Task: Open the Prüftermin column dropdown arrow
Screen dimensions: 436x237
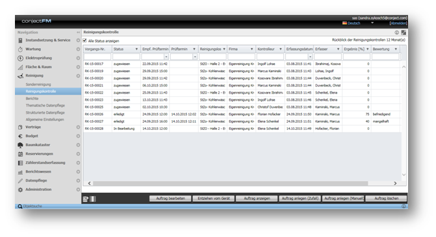Action: click(x=194, y=49)
